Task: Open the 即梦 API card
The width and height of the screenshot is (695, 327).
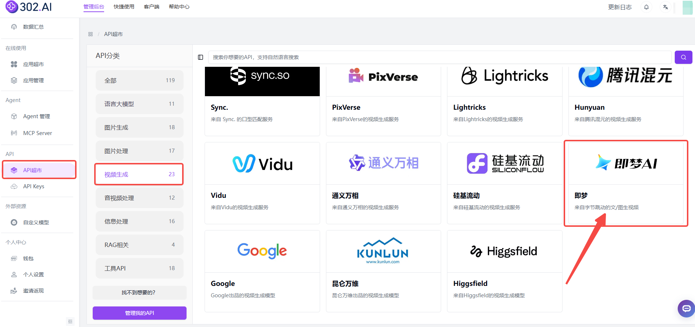Action: (626, 183)
